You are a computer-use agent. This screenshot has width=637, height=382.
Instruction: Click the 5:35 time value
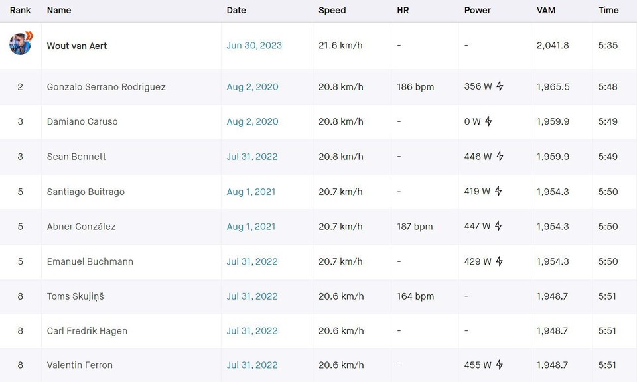(x=608, y=46)
